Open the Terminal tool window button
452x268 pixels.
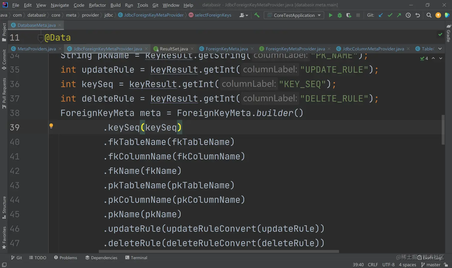[136, 258]
